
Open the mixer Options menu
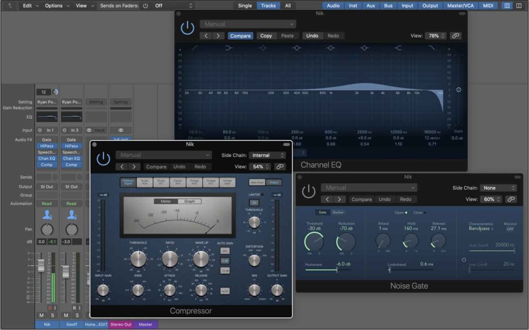click(x=57, y=6)
